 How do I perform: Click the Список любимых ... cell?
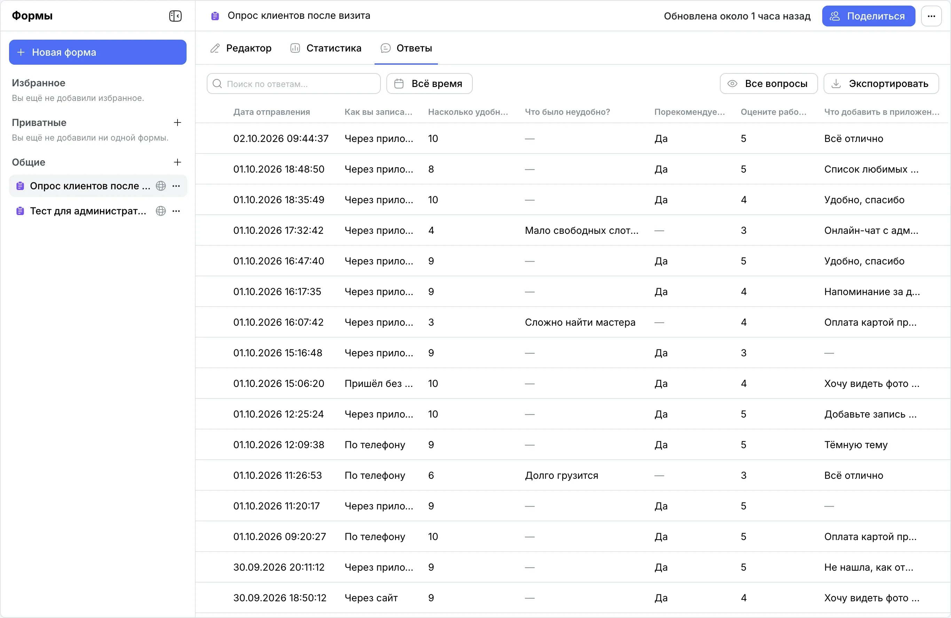pyautogui.click(x=871, y=169)
